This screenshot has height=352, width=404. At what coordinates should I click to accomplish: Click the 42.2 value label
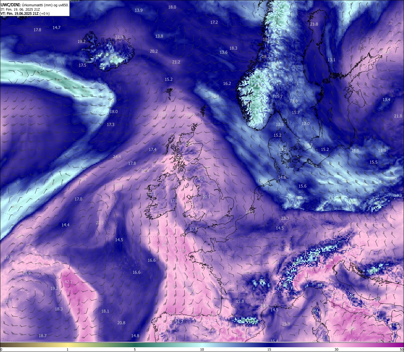[68, 282]
